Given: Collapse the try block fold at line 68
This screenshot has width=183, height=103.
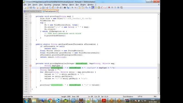Looking at the screenshot, I should 31,23.
